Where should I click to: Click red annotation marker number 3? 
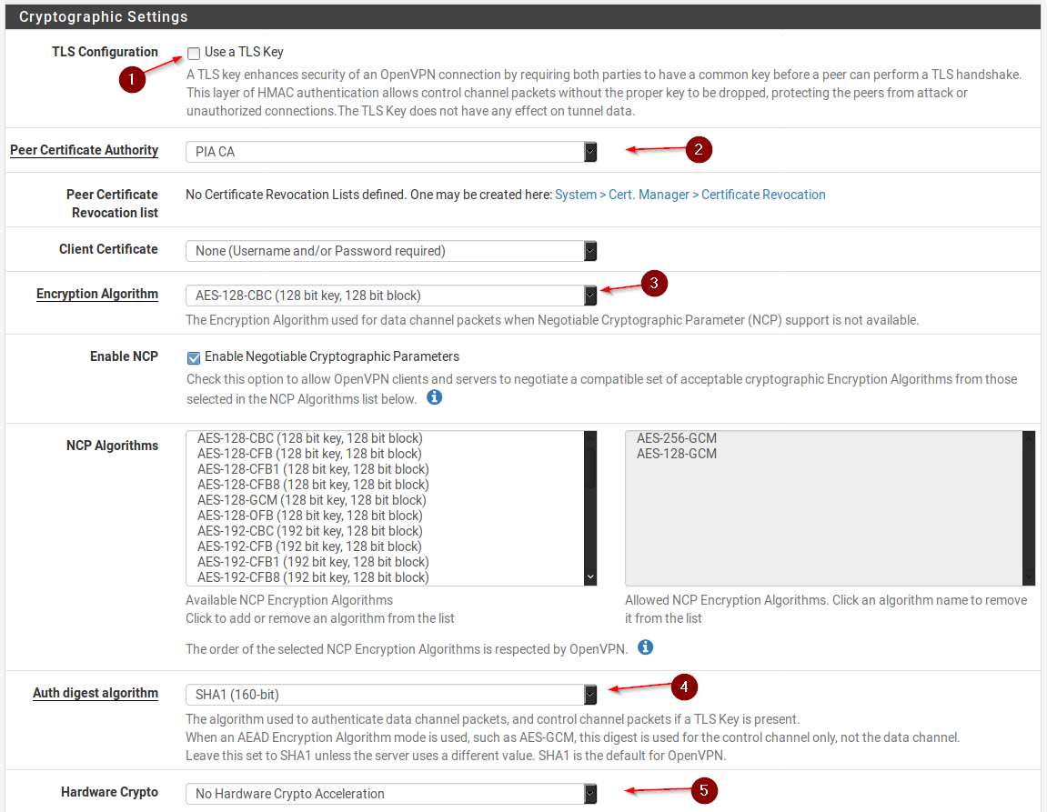[x=654, y=284]
